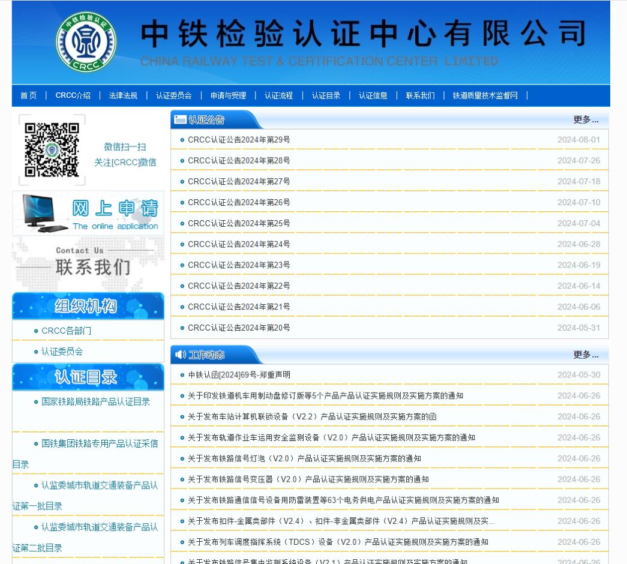Click the 认证公告 section header icon
627x564 pixels.
click(x=180, y=119)
